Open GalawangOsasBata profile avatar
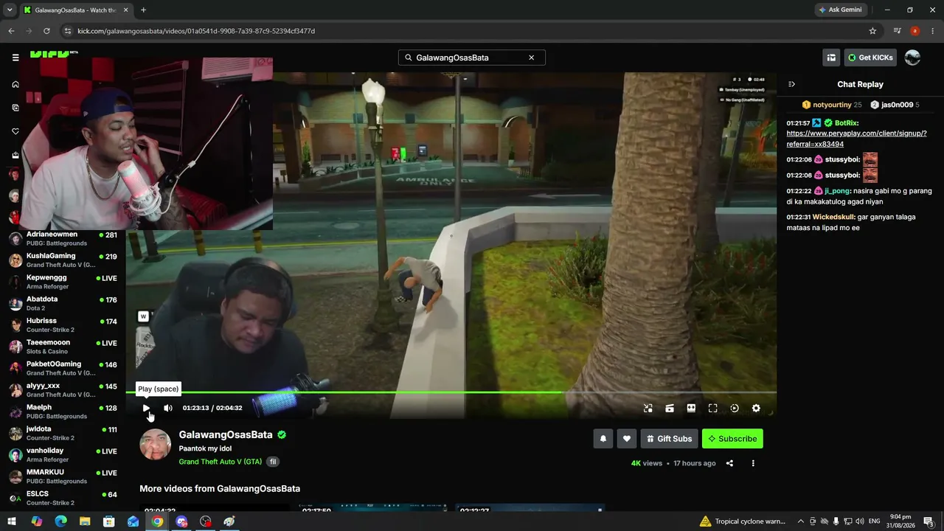 156,444
